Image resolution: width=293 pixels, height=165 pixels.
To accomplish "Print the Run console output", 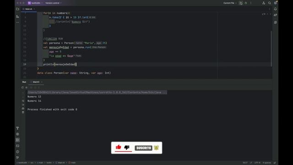I will pyautogui.click(x=23, y=109).
